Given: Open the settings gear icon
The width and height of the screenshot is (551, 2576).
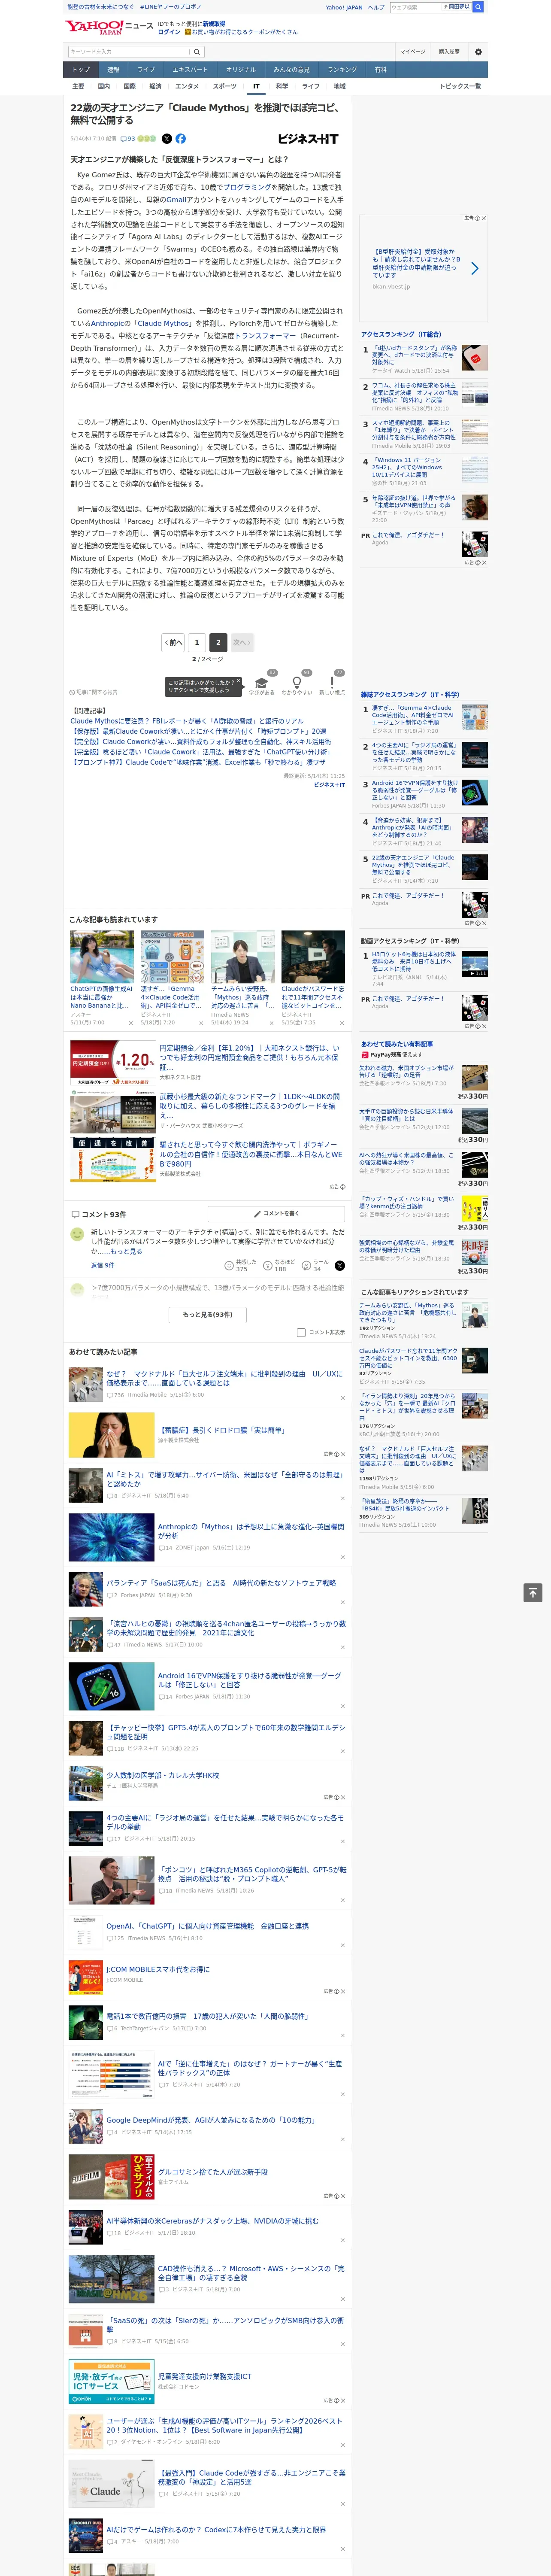Looking at the screenshot, I should 478,51.
